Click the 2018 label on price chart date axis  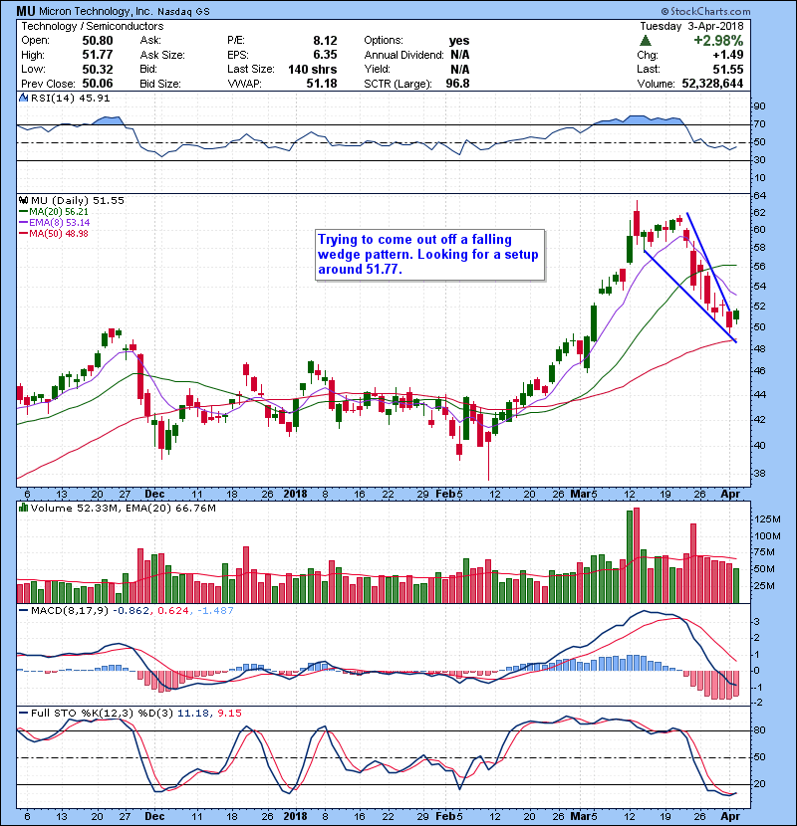(x=295, y=495)
